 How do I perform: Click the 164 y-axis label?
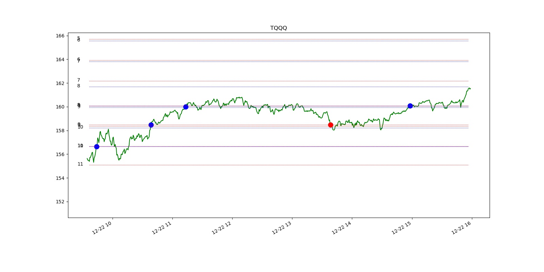[x=60, y=60]
